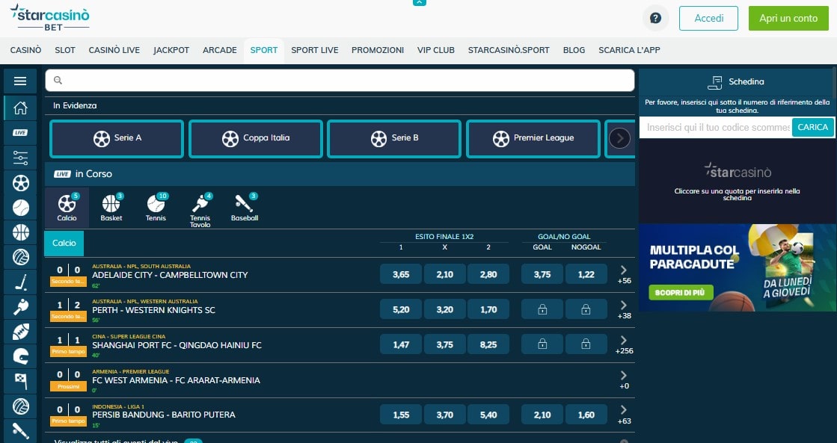Image resolution: width=837 pixels, height=443 pixels.
Task: Select the soccer ball sidebar icon
Action: pyautogui.click(x=20, y=183)
